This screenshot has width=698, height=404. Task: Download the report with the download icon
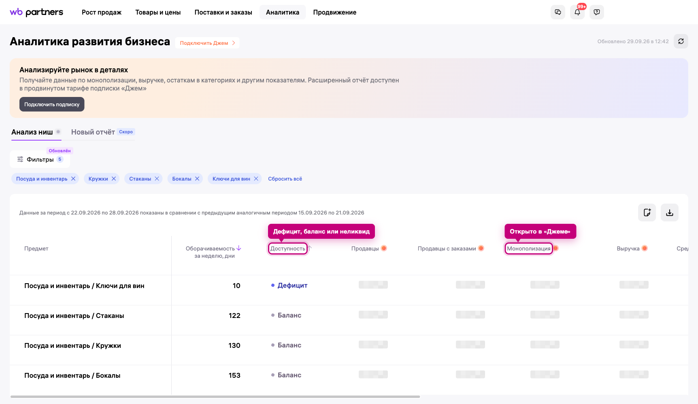[x=670, y=213]
